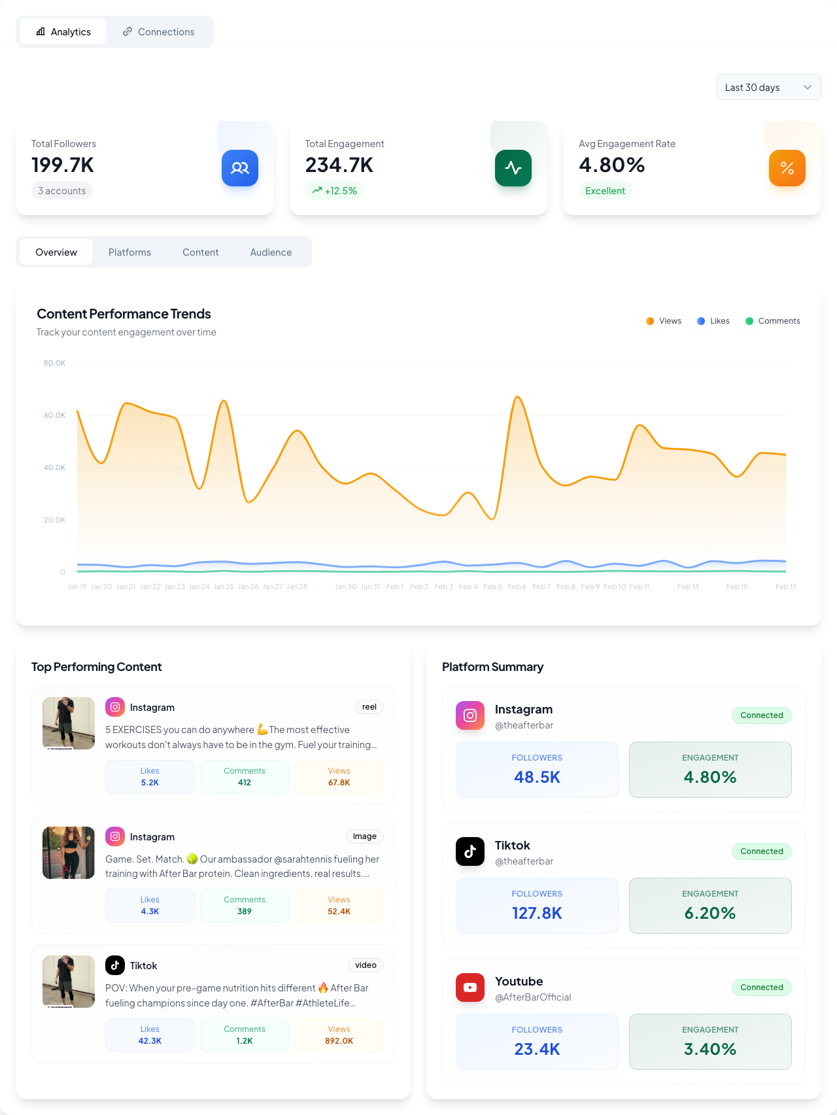Click Connected badge for Youtube

(762, 987)
